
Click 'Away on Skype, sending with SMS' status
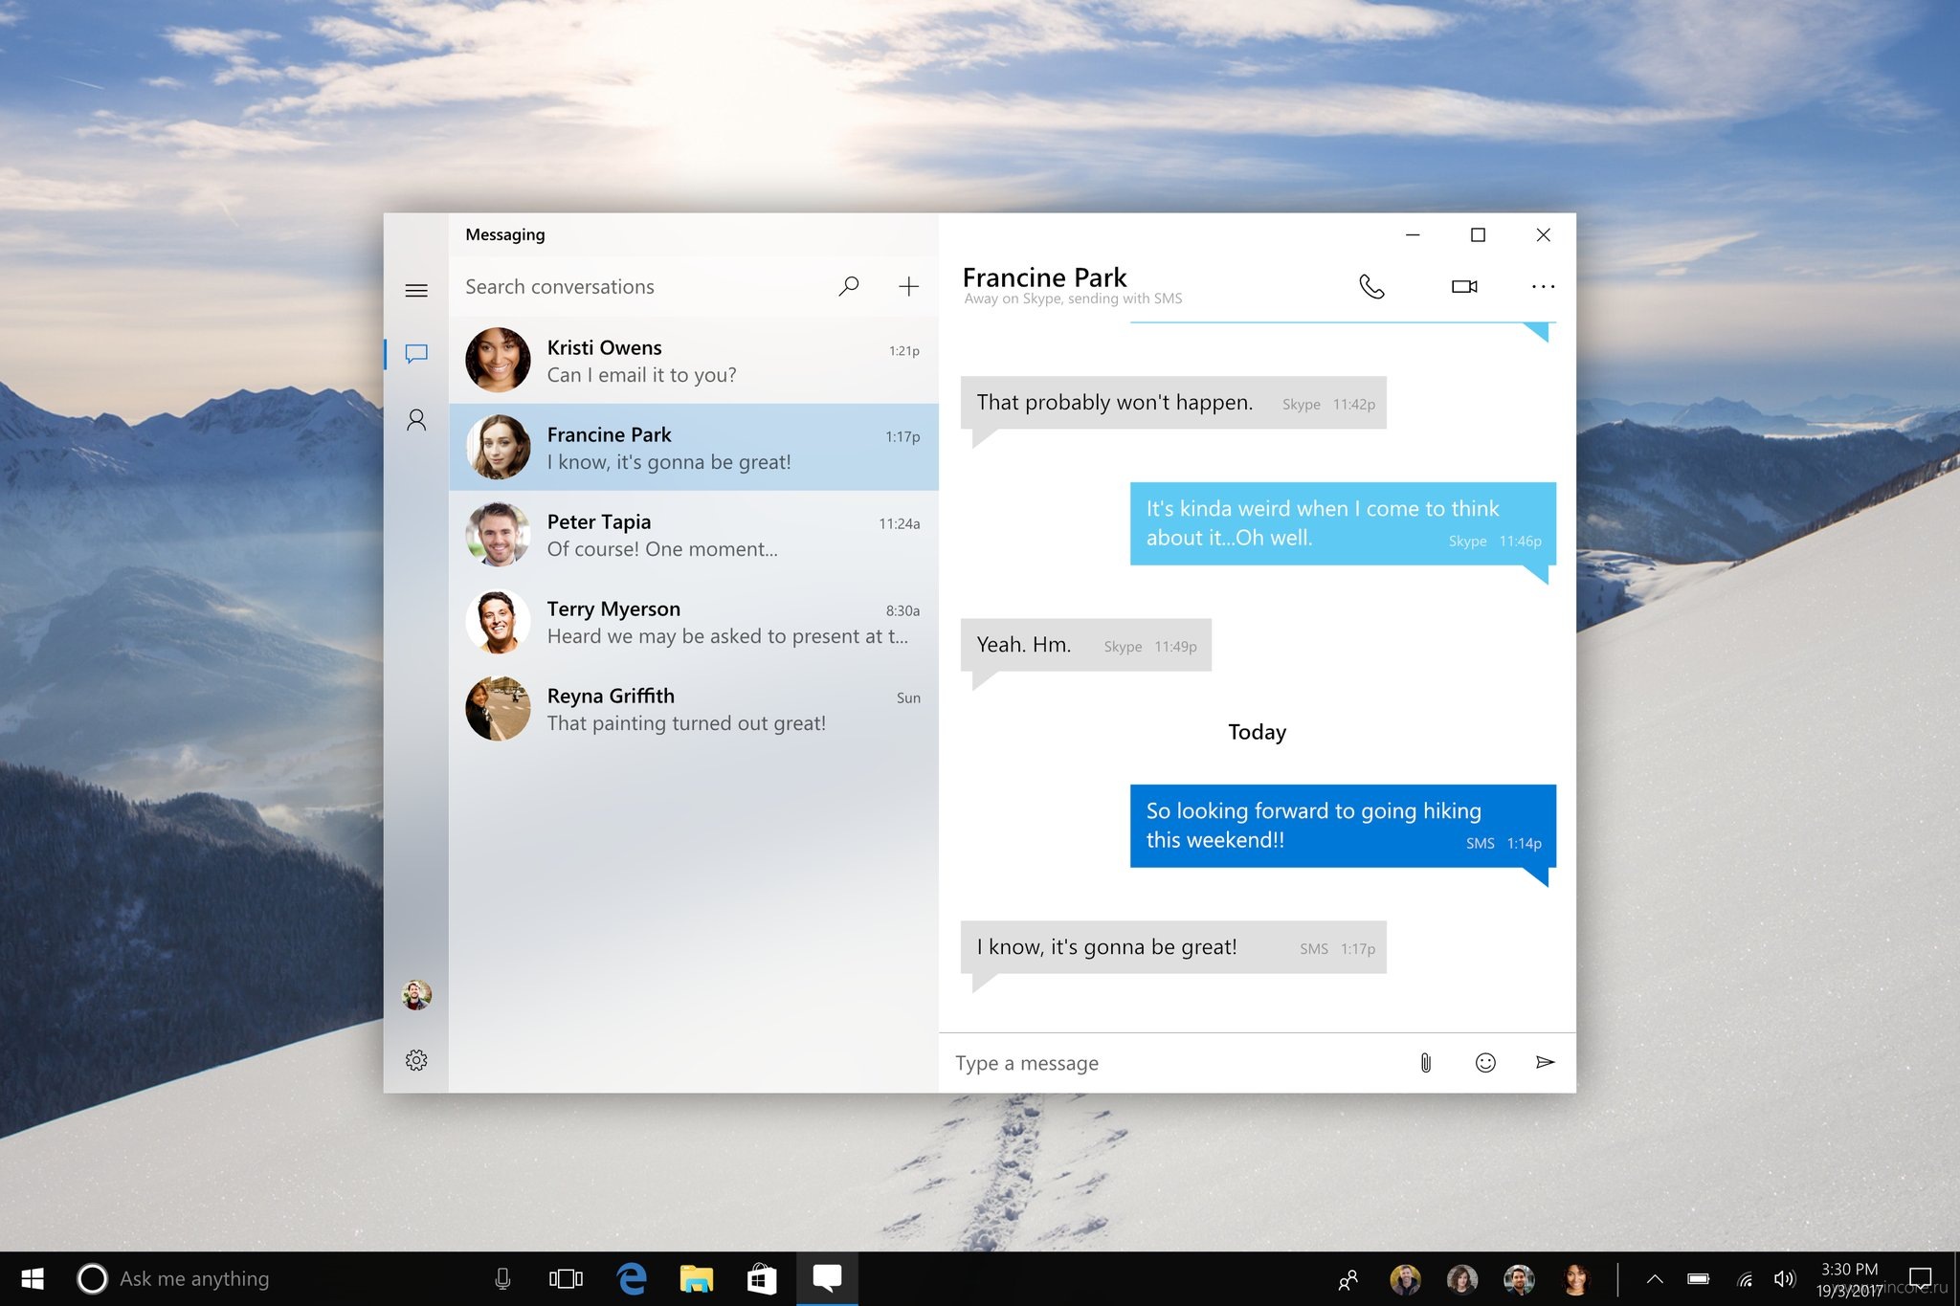pos(1073,299)
